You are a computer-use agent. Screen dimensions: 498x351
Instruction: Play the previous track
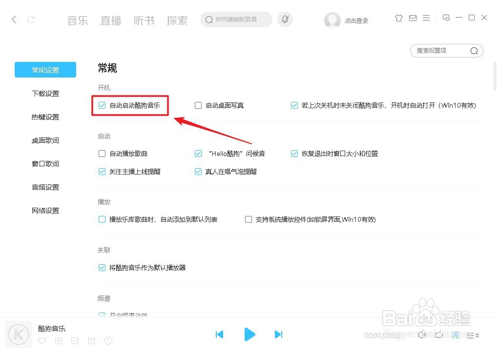pos(220,334)
